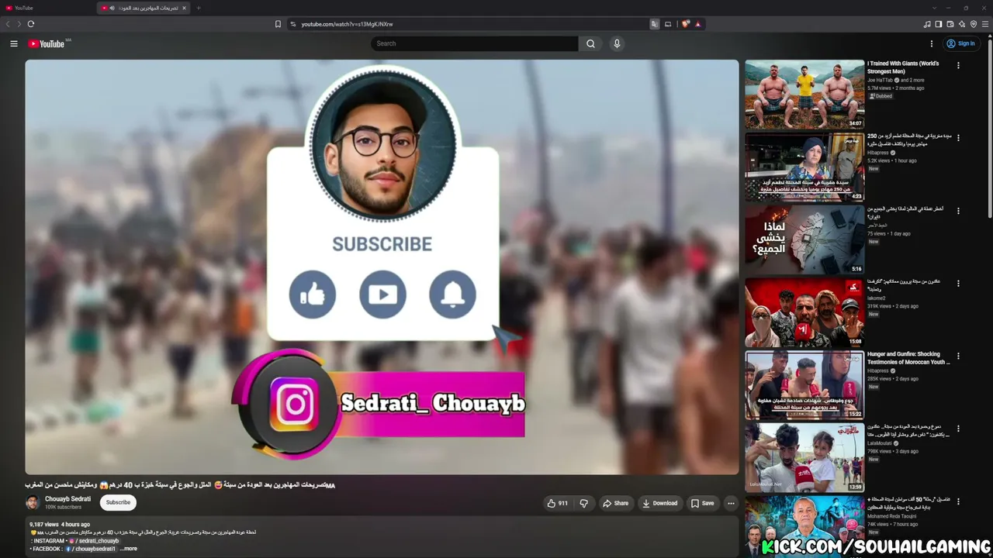Open options menu for 'Hunger and Gunfire' video
Viewport: 993px width, 558px height.
click(958, 356)
